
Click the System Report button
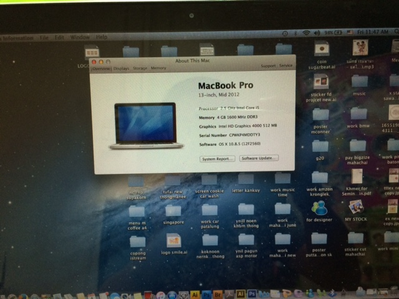[218, 159]
